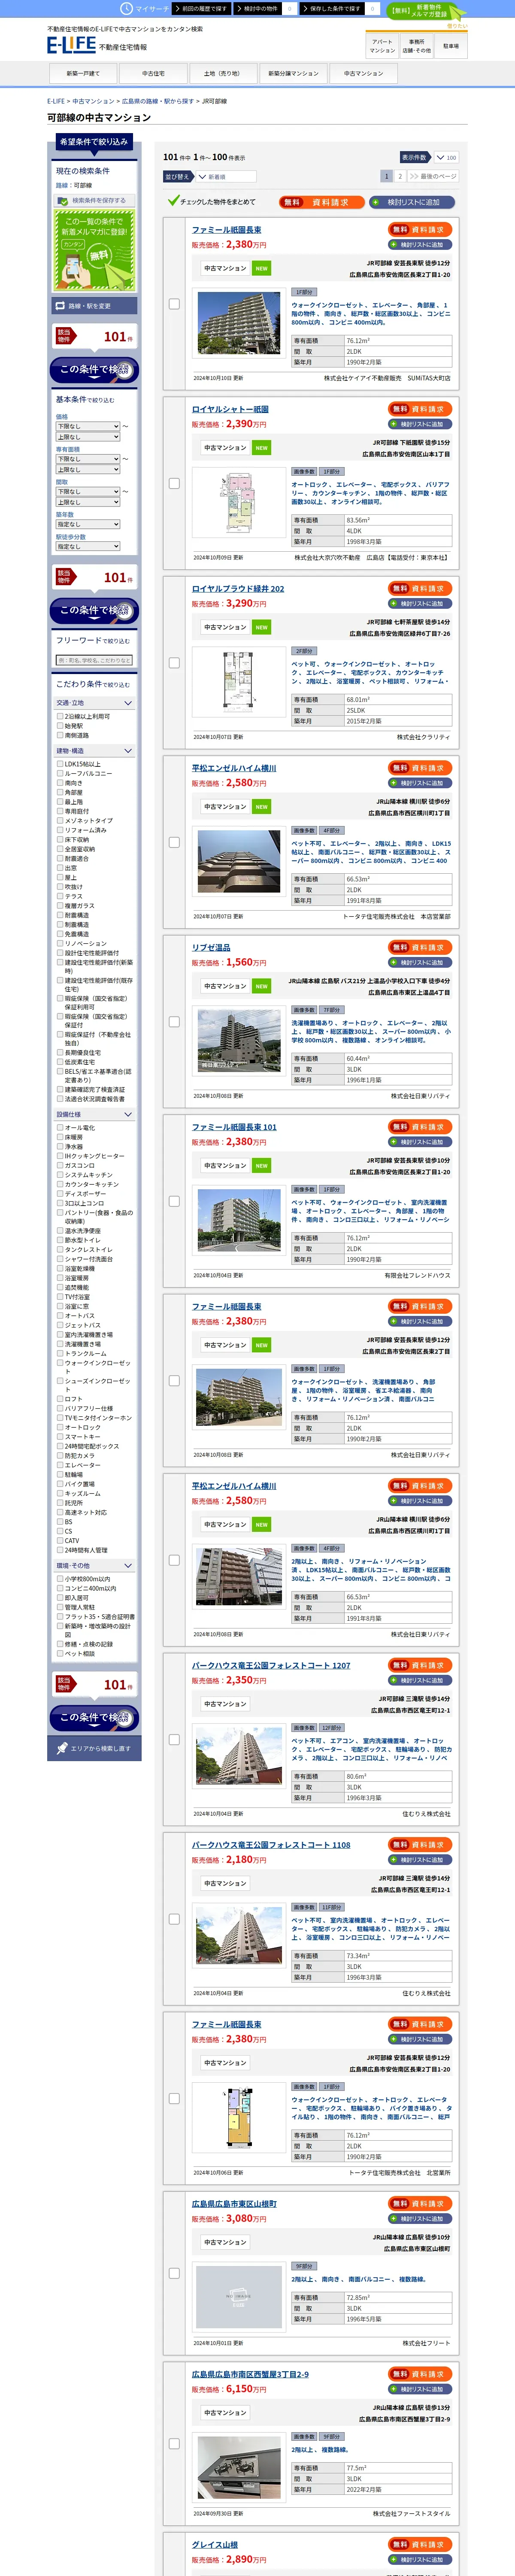Add リブゼ温品 to consideration list

(421, 962)
